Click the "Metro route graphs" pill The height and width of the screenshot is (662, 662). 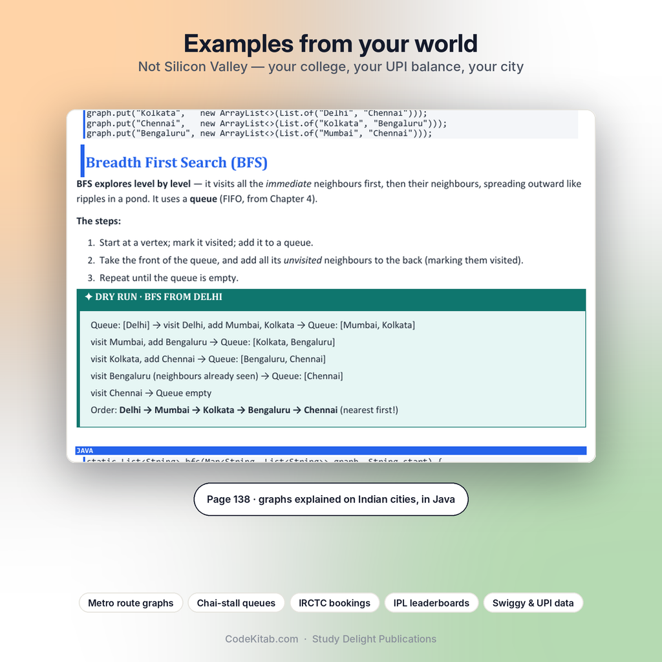pyautogui.click(x=131, y=603)
